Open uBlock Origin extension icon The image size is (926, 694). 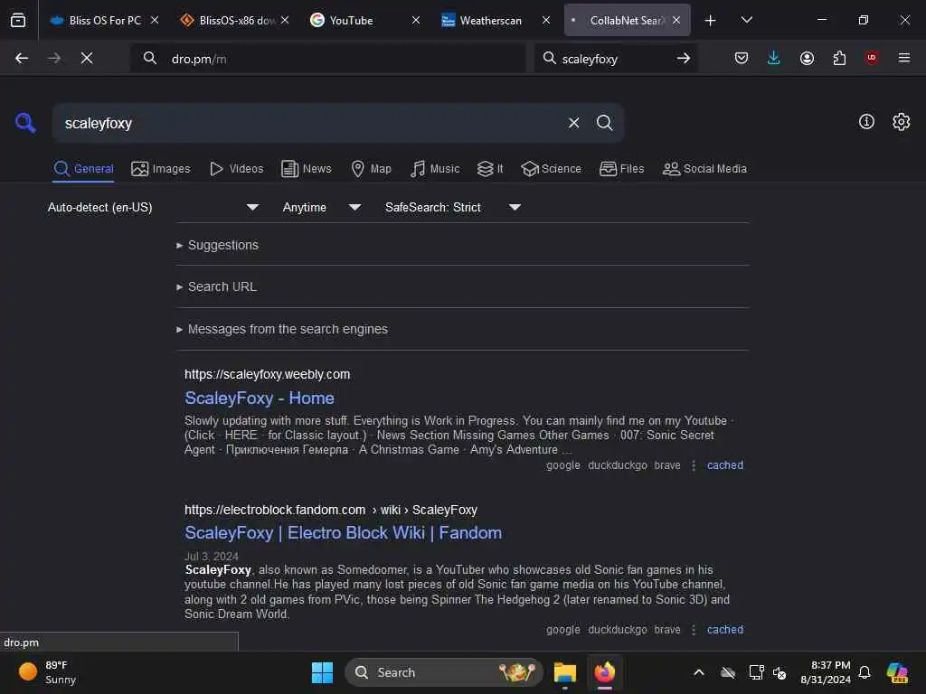point(872,58)
